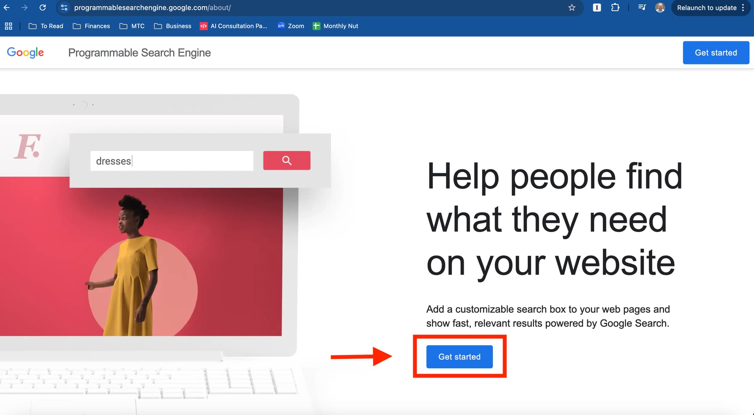This screenshot has width=754, height=415.
Task: Open the Instapaper extension icon
Action: pos(597,7)
